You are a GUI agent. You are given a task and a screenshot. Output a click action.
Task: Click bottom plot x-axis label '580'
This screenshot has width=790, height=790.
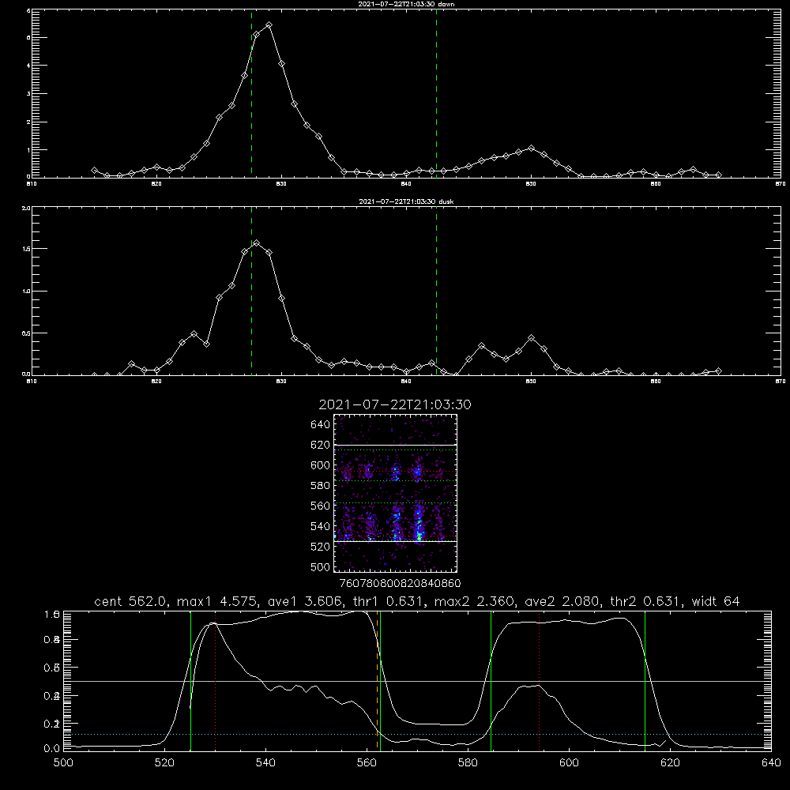pos(468,763)
